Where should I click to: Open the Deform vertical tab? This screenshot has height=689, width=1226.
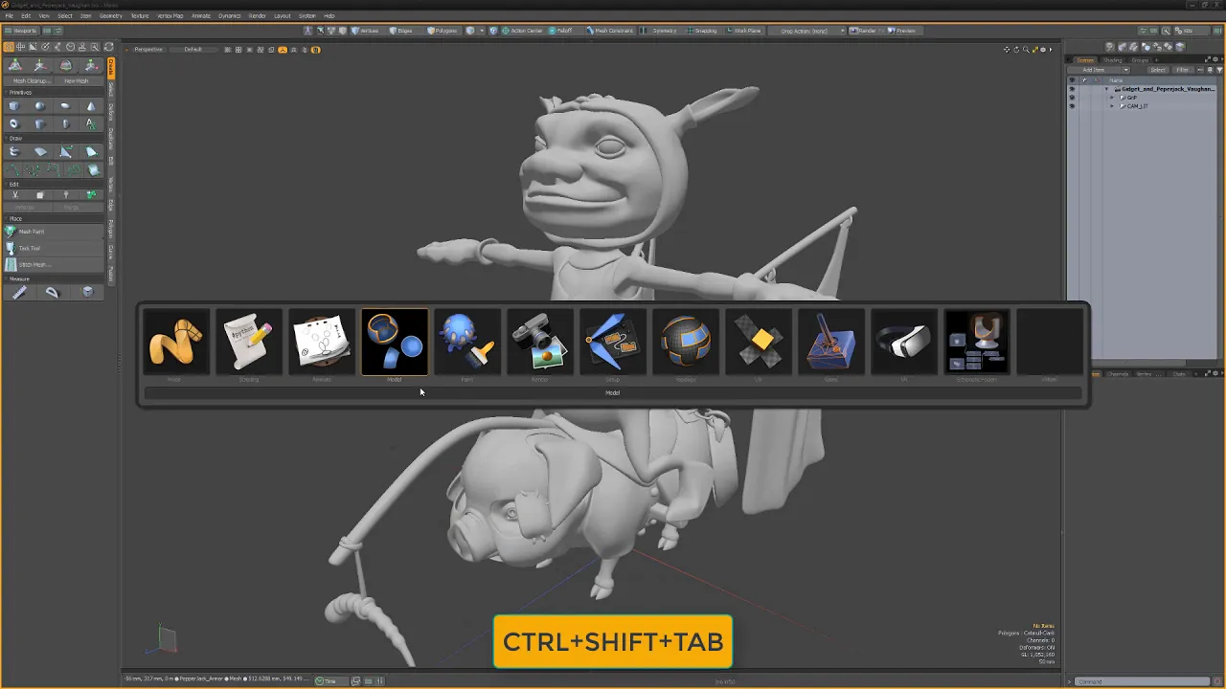point(111,112)
